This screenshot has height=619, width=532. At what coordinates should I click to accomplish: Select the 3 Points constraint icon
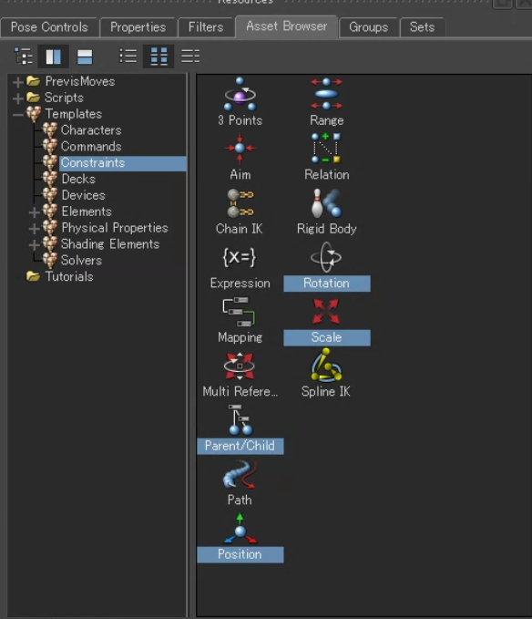[240, 94]
